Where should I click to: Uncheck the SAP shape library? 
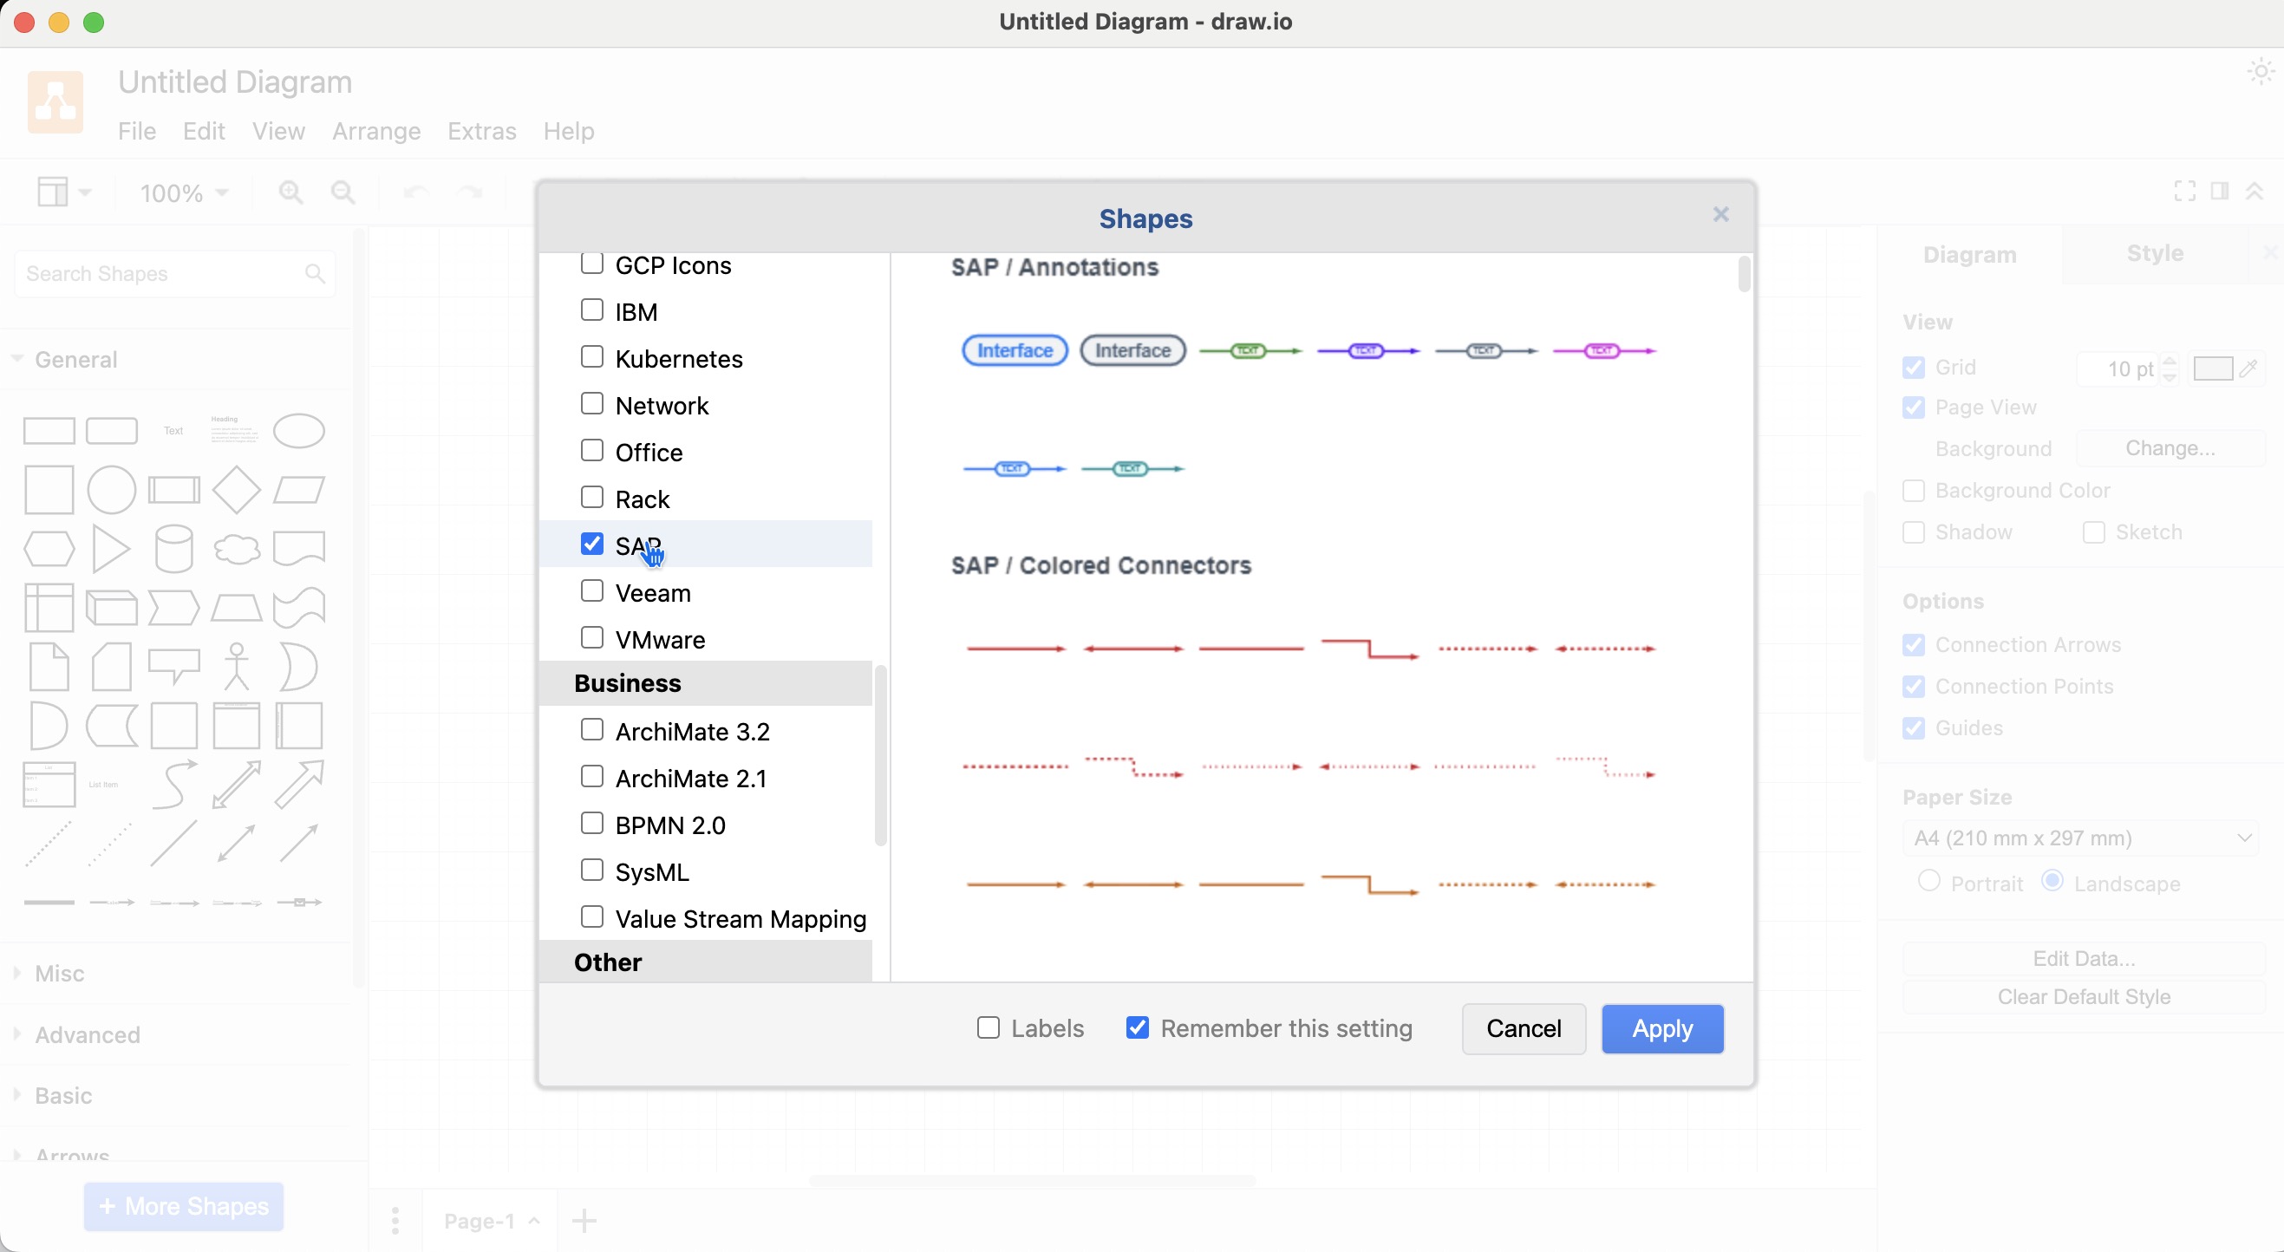[591, 544]
